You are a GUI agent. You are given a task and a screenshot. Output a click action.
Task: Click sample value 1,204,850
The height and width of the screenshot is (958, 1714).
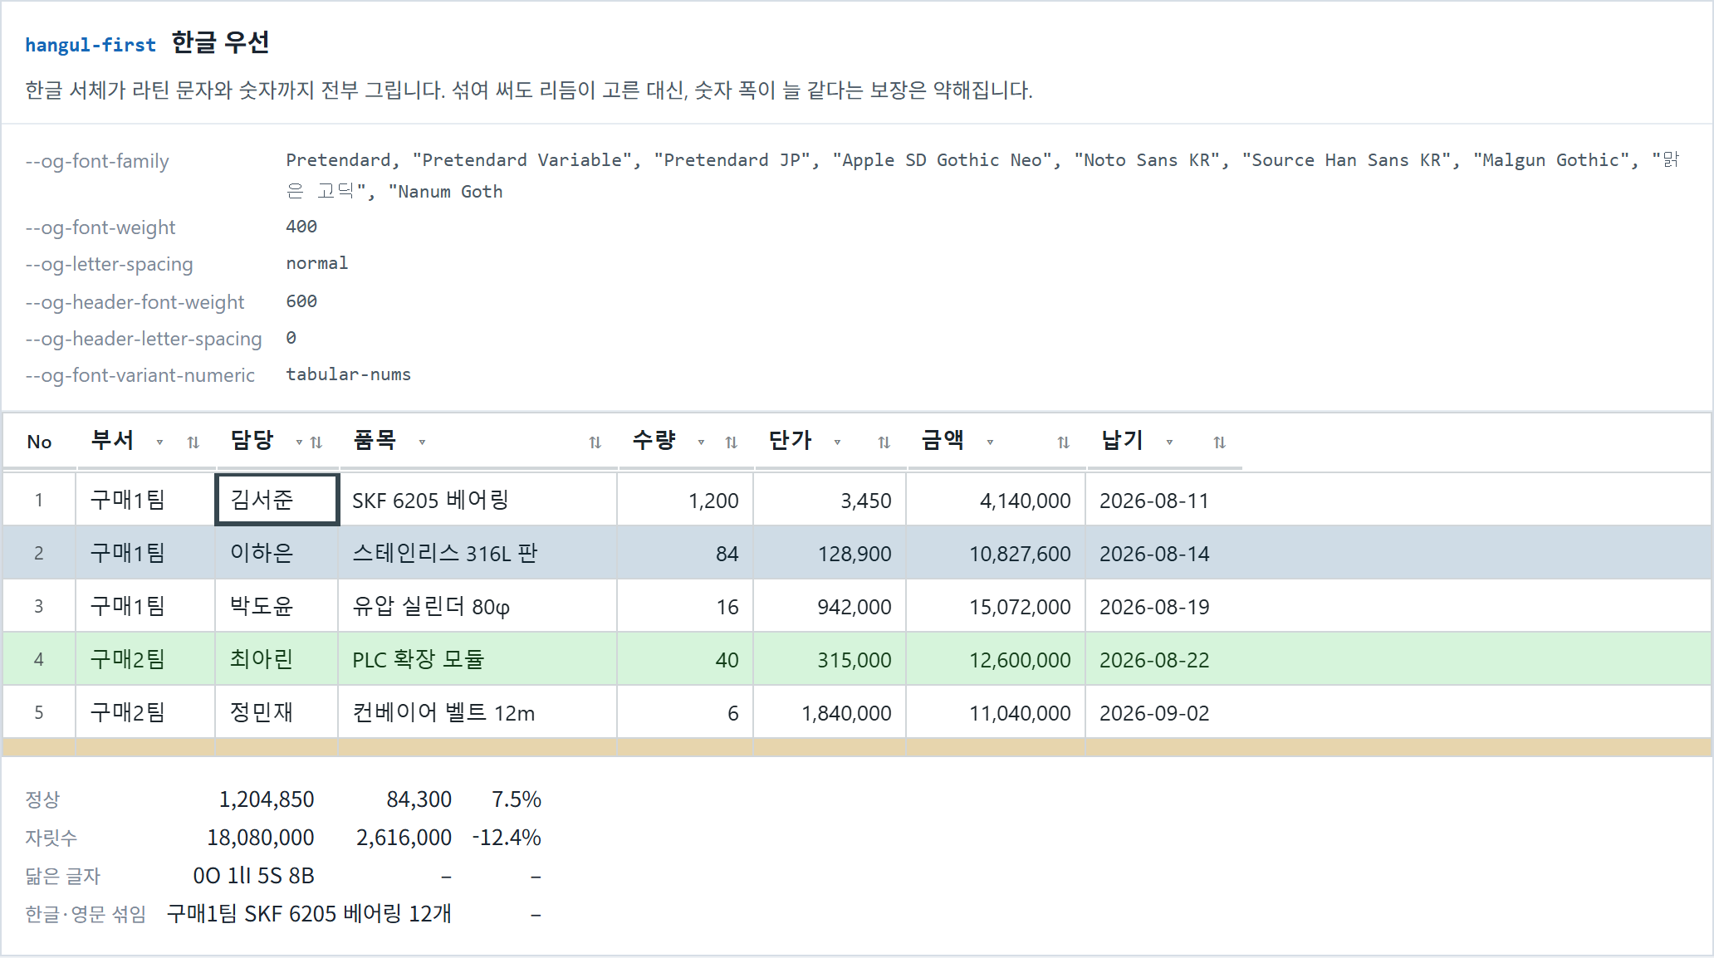point(267,799)
